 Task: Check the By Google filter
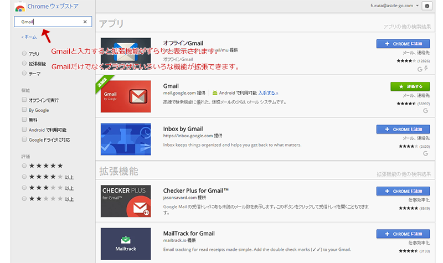pos(24,109)
